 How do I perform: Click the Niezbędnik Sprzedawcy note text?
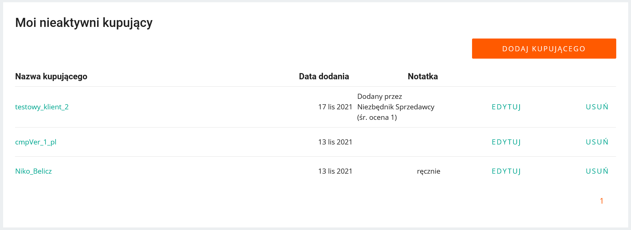pos(396,107)
